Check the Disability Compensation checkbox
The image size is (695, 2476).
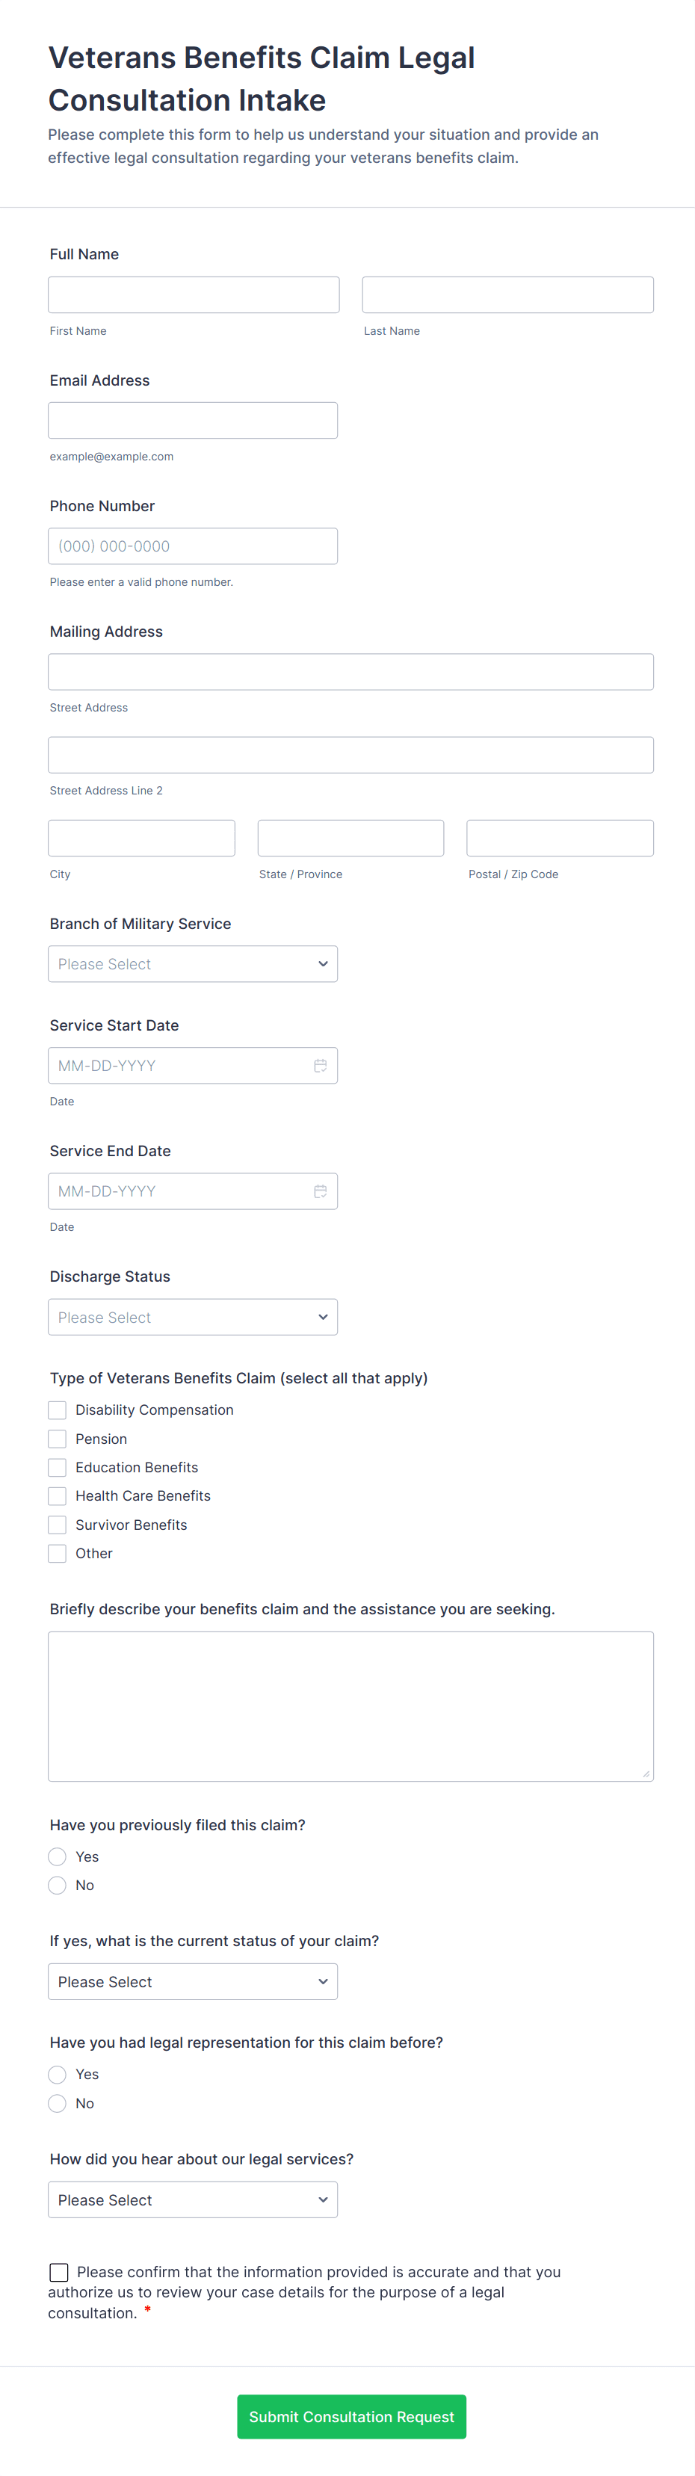(x=58, y=1410)
